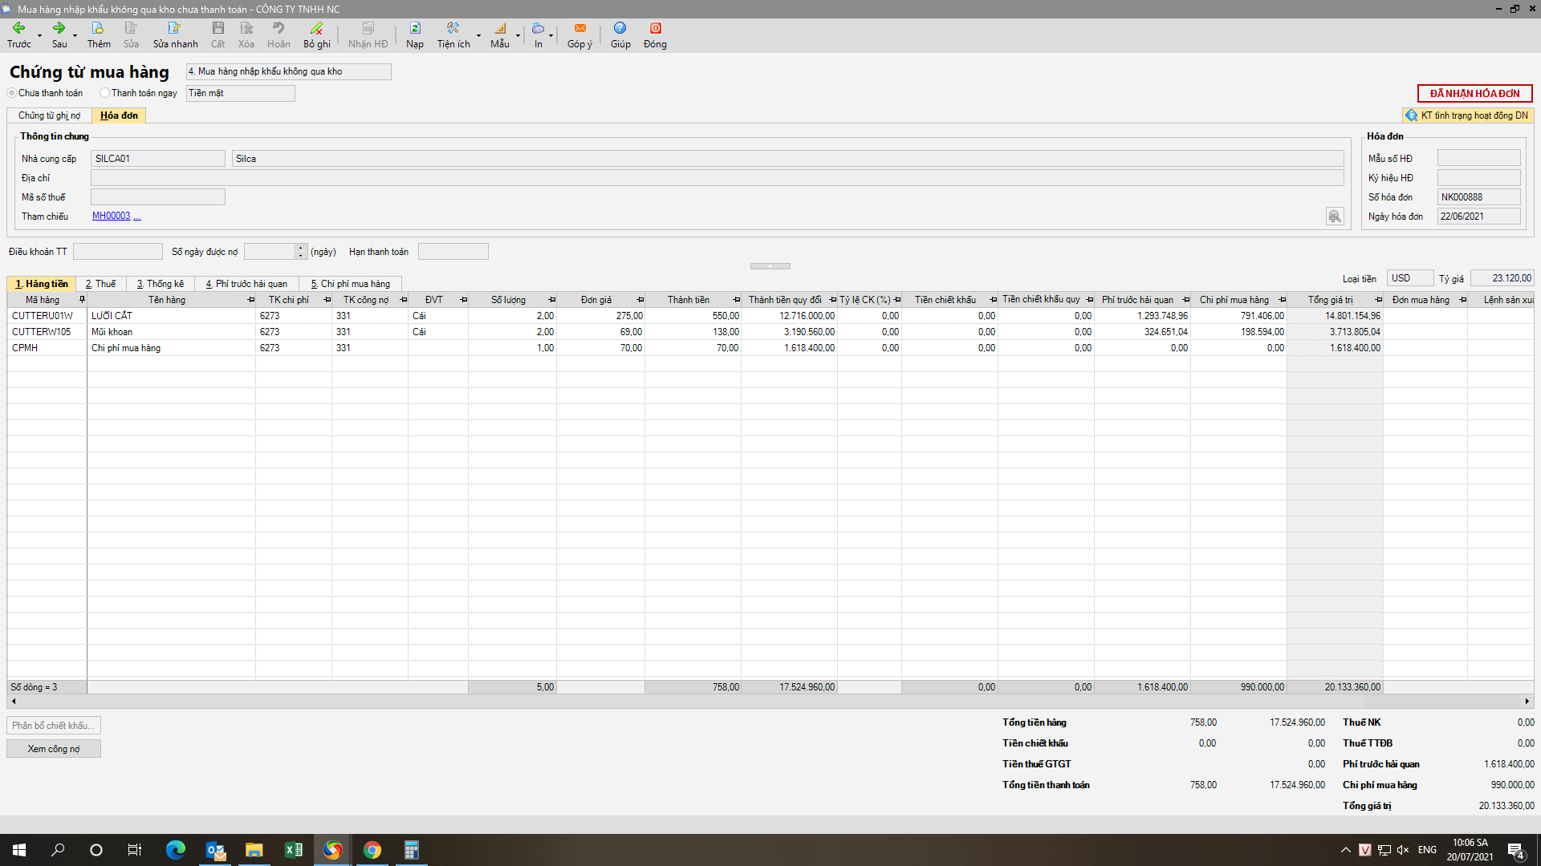The width and height of the screenshot is (1541, 866).
Task: Click the Xem công nợ button
Action: pyautogui.click(x=54, y=749)
